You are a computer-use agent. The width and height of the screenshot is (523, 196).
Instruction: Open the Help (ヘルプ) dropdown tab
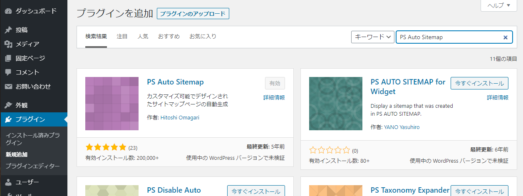point(498,5)
